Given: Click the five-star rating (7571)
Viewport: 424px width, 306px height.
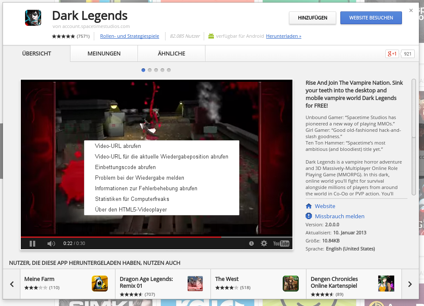Looking at the screenshot, I should coord(70,36).
